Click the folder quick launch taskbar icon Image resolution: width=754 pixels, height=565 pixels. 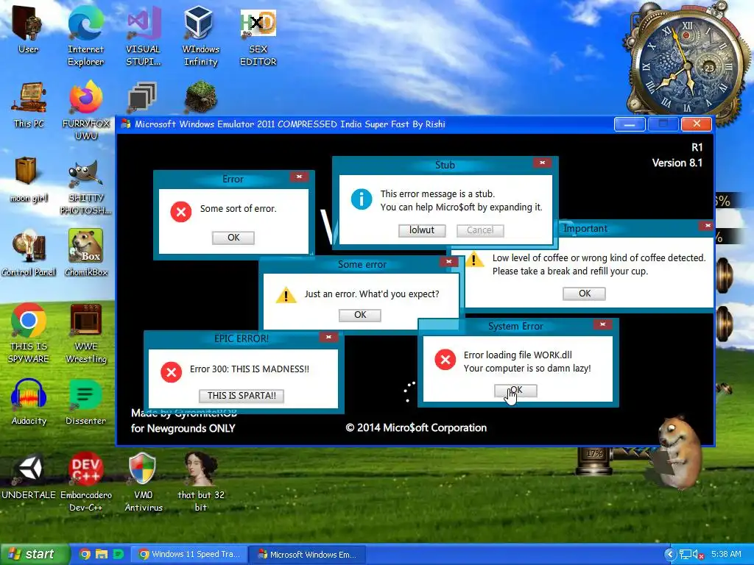[x=102, y=554]
